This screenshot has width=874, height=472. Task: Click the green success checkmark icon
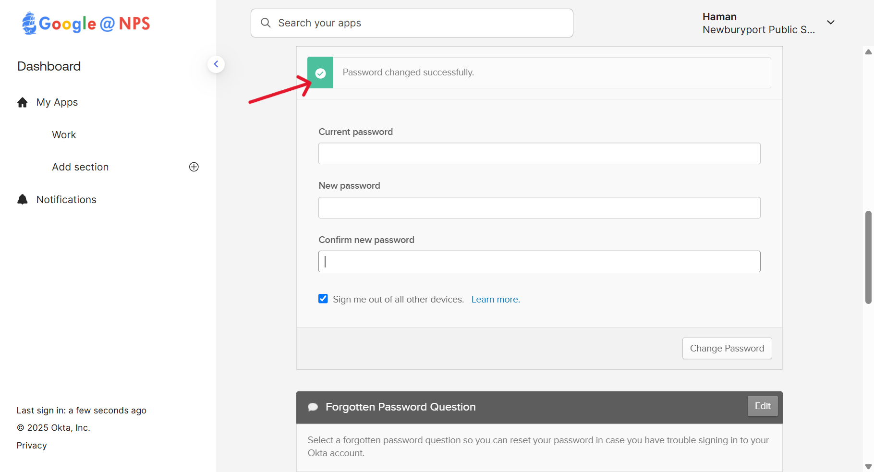pos(320,73)
